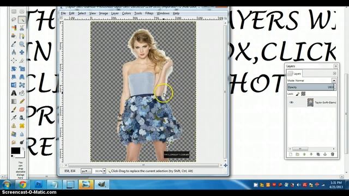The height and width of the screenshot is (196, 349).
Task: Select the Free Select lasso tool
Action: point(14,20)
